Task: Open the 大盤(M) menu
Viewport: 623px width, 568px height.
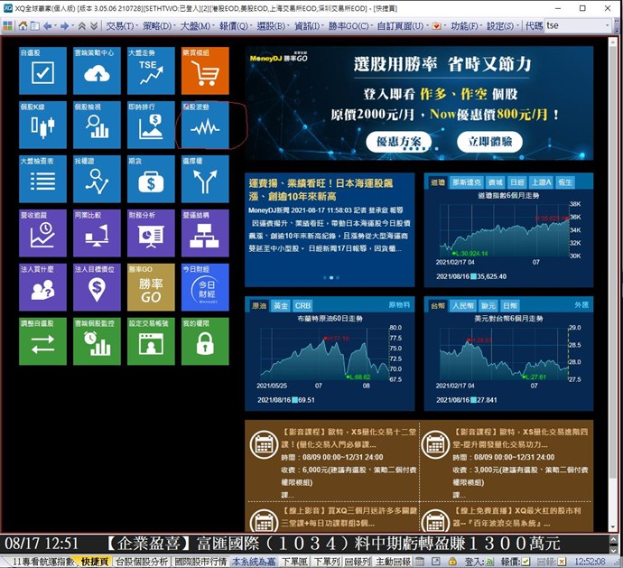Action: point(196,26)
